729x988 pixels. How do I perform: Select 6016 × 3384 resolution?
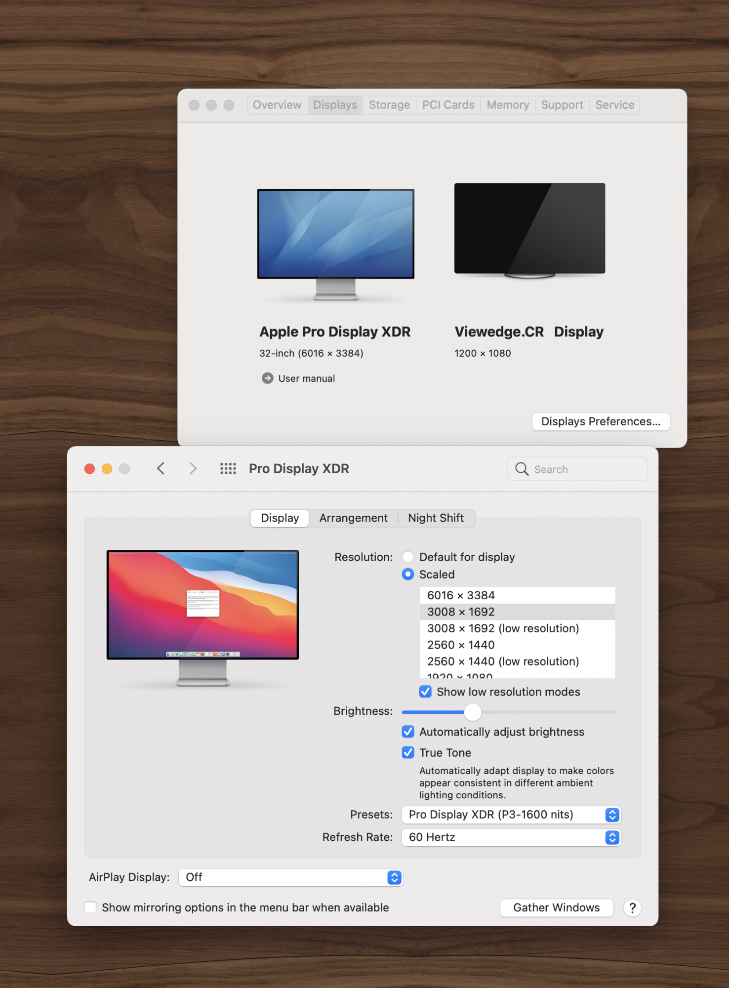[517, 595]
